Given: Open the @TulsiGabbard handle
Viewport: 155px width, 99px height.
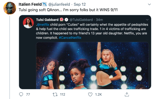Looking at the screenshot, I should [81, 20].
